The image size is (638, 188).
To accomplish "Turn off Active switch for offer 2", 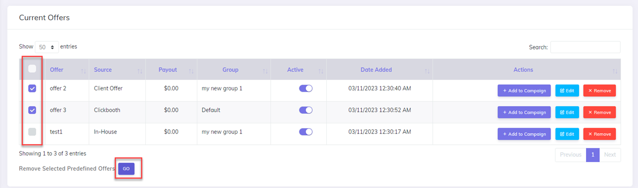I will coord(306,89).
